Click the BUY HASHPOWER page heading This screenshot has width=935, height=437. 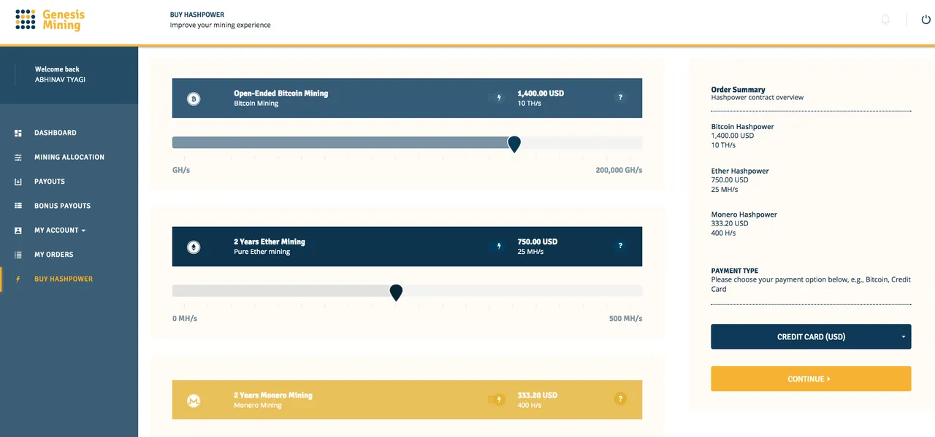(x=197, y=15)
